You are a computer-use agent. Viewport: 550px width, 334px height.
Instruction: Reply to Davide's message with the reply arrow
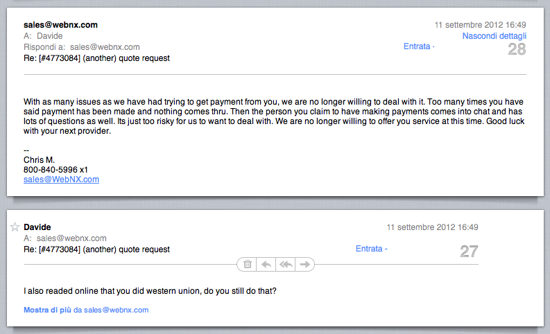coord(266,264)
